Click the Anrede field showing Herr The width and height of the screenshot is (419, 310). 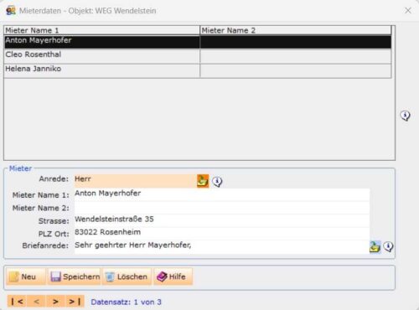tap(136, 181)
